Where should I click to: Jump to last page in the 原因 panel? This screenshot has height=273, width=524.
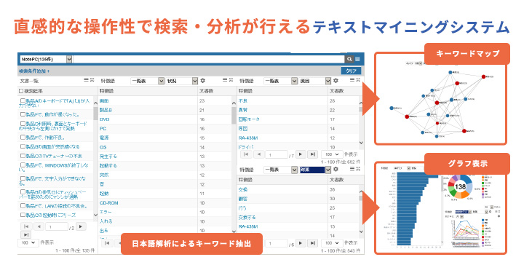(x=312, y=154)
